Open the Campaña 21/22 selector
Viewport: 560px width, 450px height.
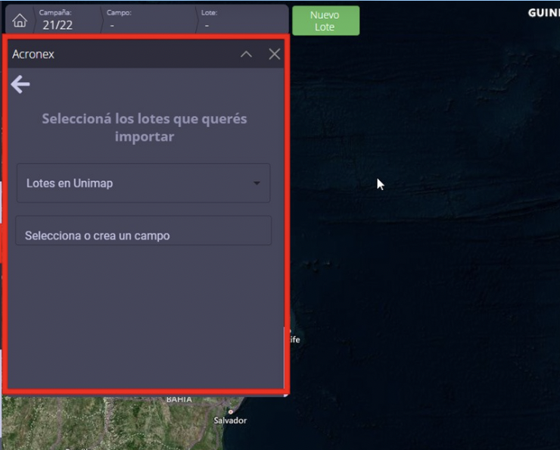(x=67, y=20)
